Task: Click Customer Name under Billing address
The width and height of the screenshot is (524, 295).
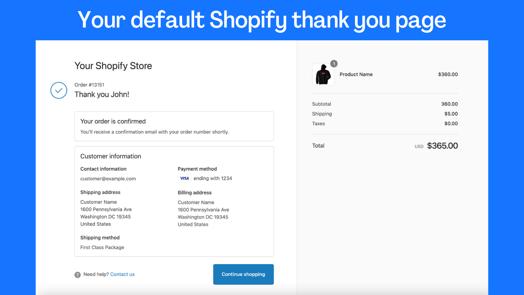Action: 196,203
